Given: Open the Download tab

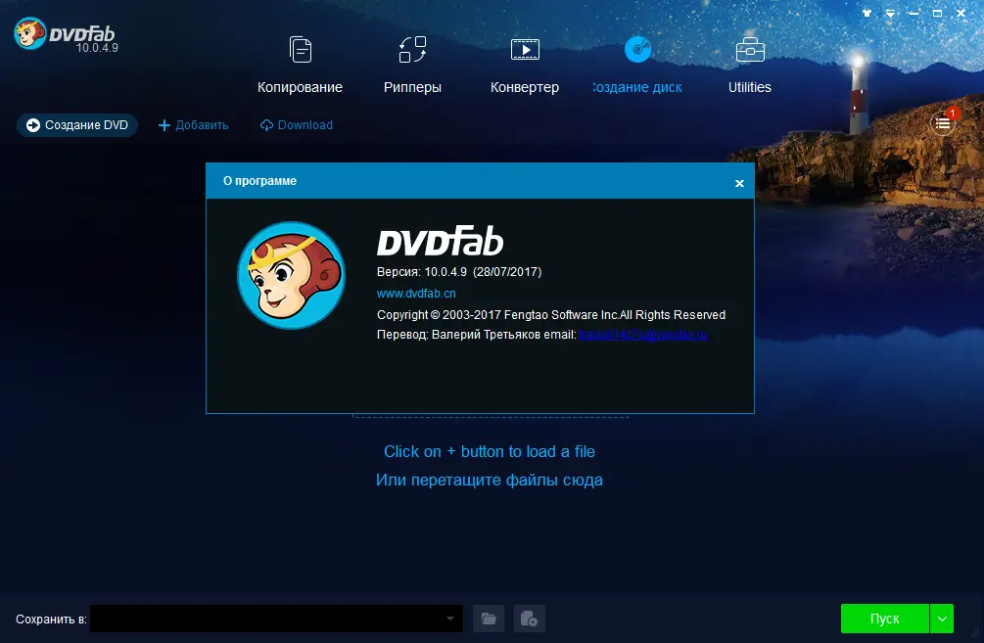Looking at the screenshot, I should click(296, 124).
